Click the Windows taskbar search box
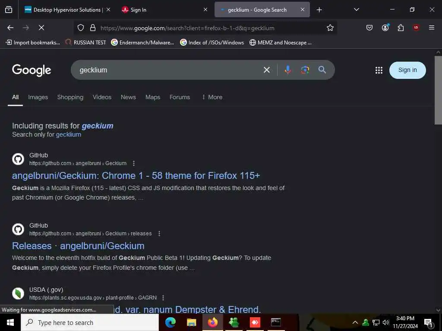 pyautogui.click(x=90, y=322)
